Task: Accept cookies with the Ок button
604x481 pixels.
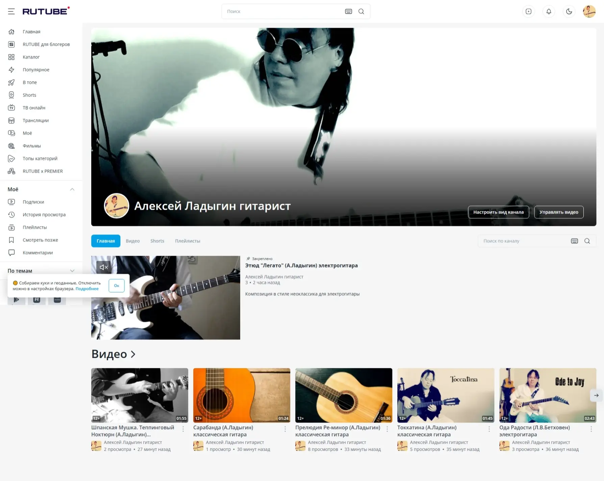Action: point(117,285)
